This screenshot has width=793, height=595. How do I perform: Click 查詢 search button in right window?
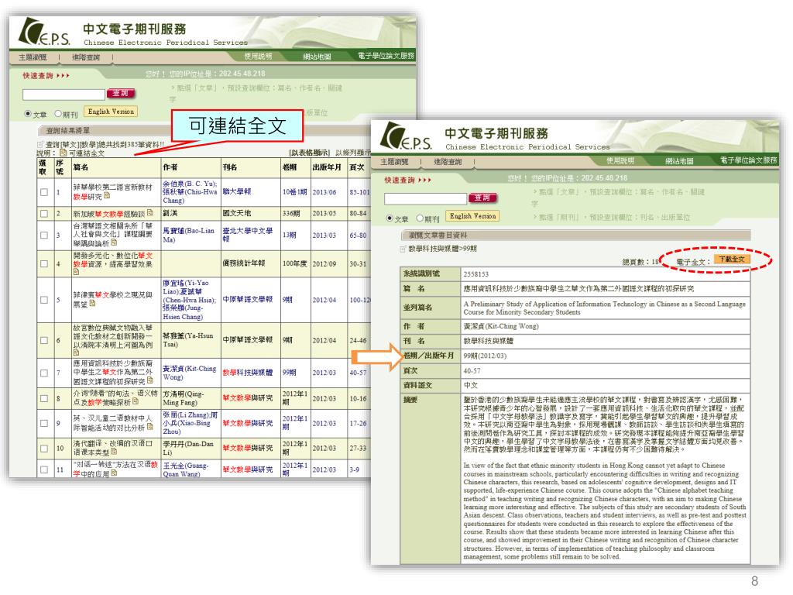coord(482,198)
